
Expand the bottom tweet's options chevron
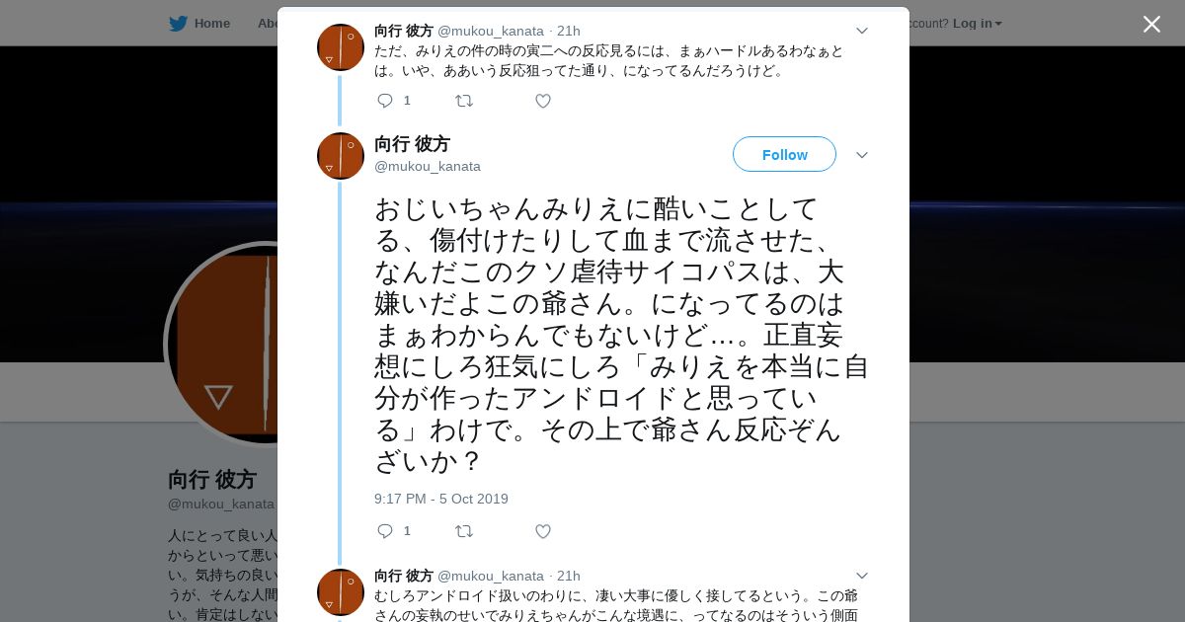click(x=861, y=576)
